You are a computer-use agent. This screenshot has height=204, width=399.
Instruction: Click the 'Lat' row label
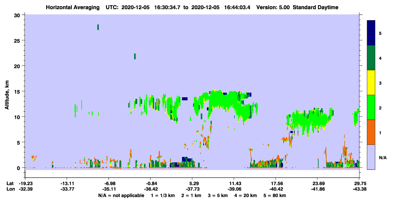(10, 184)
